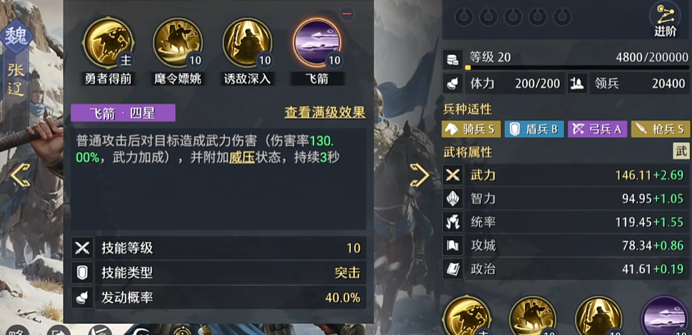
Task: Open the 查看满级效果 link
Action: point(325,113)
